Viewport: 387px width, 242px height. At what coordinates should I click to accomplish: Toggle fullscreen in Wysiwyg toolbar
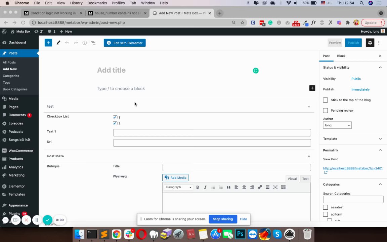(x=275, y=187)
